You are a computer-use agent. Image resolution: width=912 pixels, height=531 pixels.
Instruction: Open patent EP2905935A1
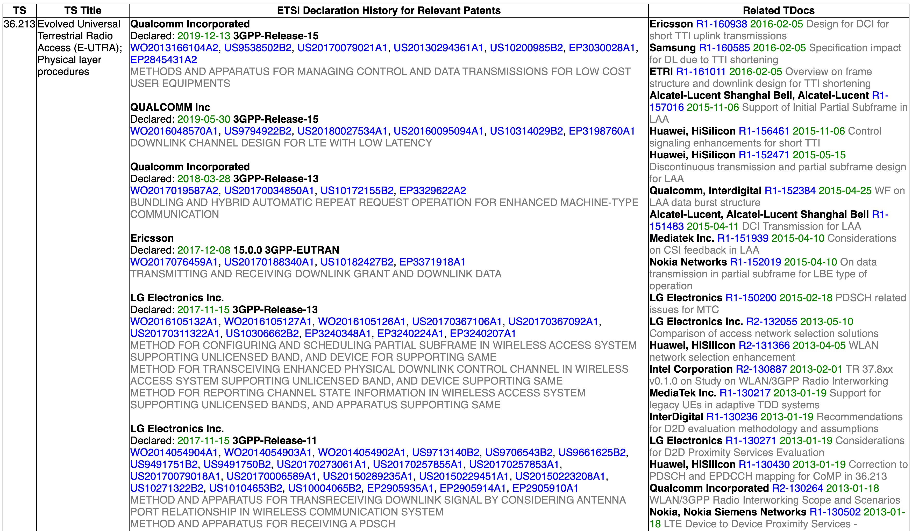click(400, 488)
